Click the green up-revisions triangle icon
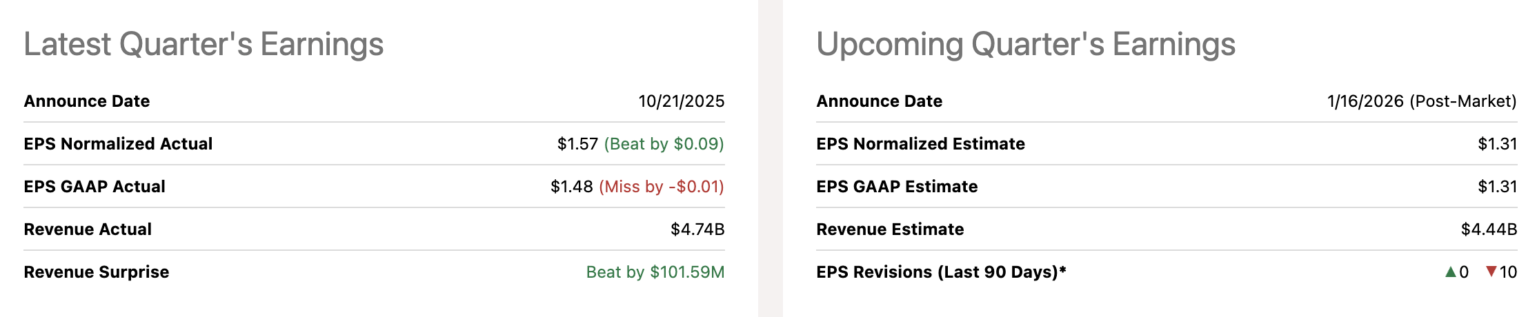The image size is (1537, 317). [x=1450, y=272]
